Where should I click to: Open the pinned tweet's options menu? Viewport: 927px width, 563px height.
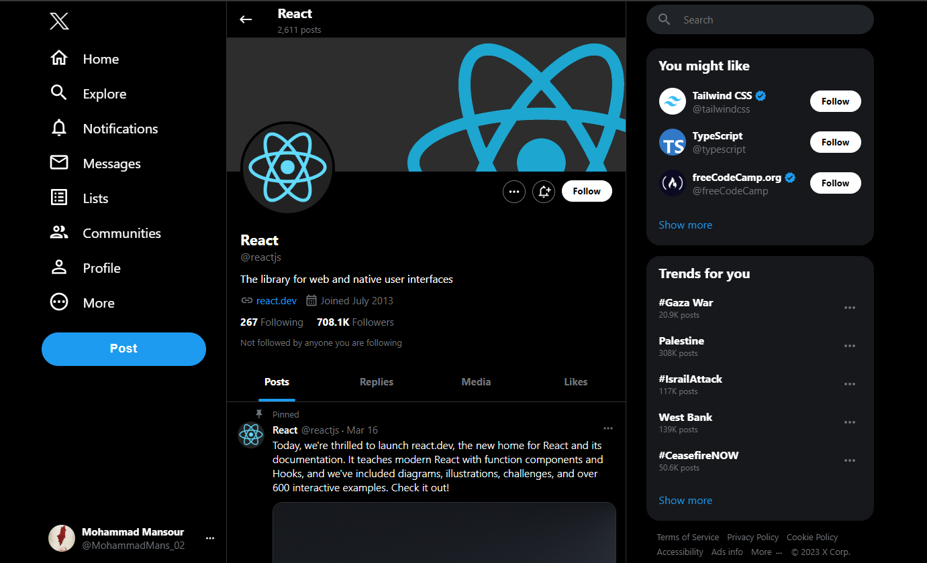point(608,428)
